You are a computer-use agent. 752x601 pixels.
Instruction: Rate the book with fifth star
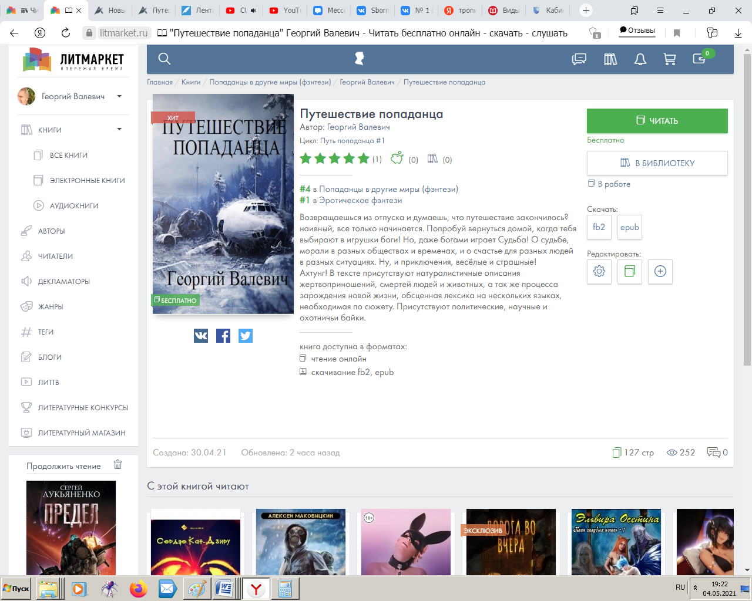(364, 158)
